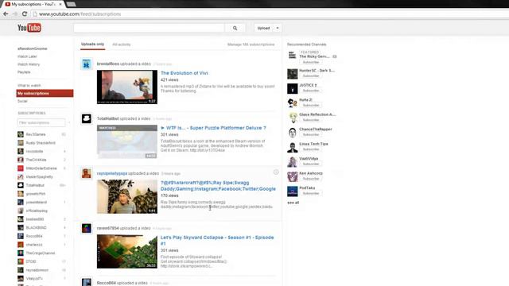The image size is (509, 286).
Task: Open What to watch in sidebar
Action: tap(29, 86)
